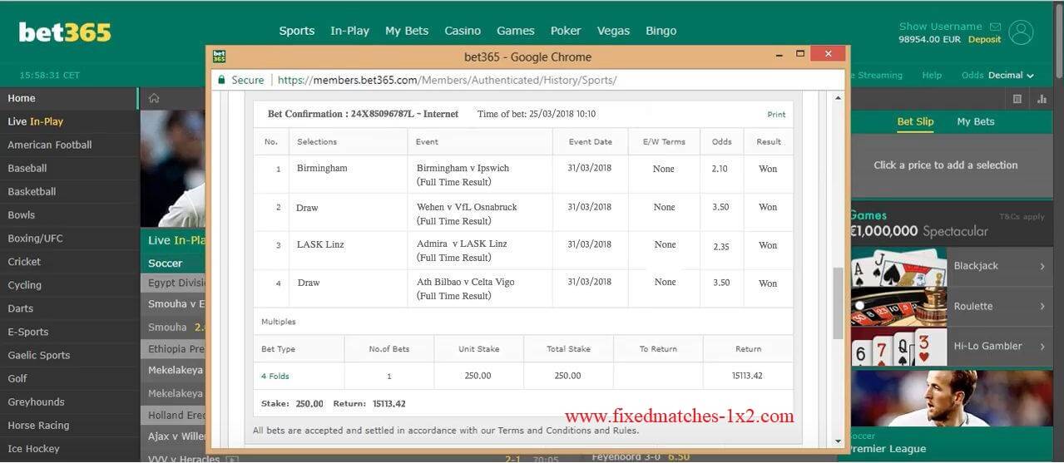Open the Bingo section
The width and height of the screenshot is (1064, 463).
[661, 31]
